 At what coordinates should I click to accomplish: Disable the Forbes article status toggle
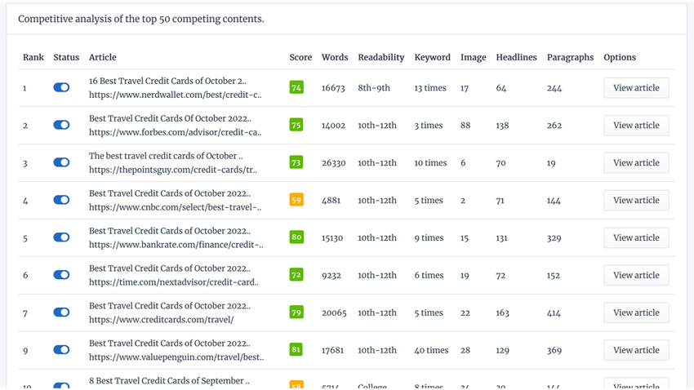click(x=61, y=126)
